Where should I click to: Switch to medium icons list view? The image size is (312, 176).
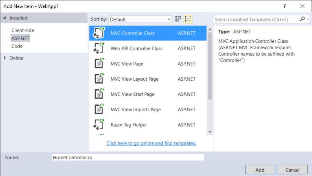188,19
